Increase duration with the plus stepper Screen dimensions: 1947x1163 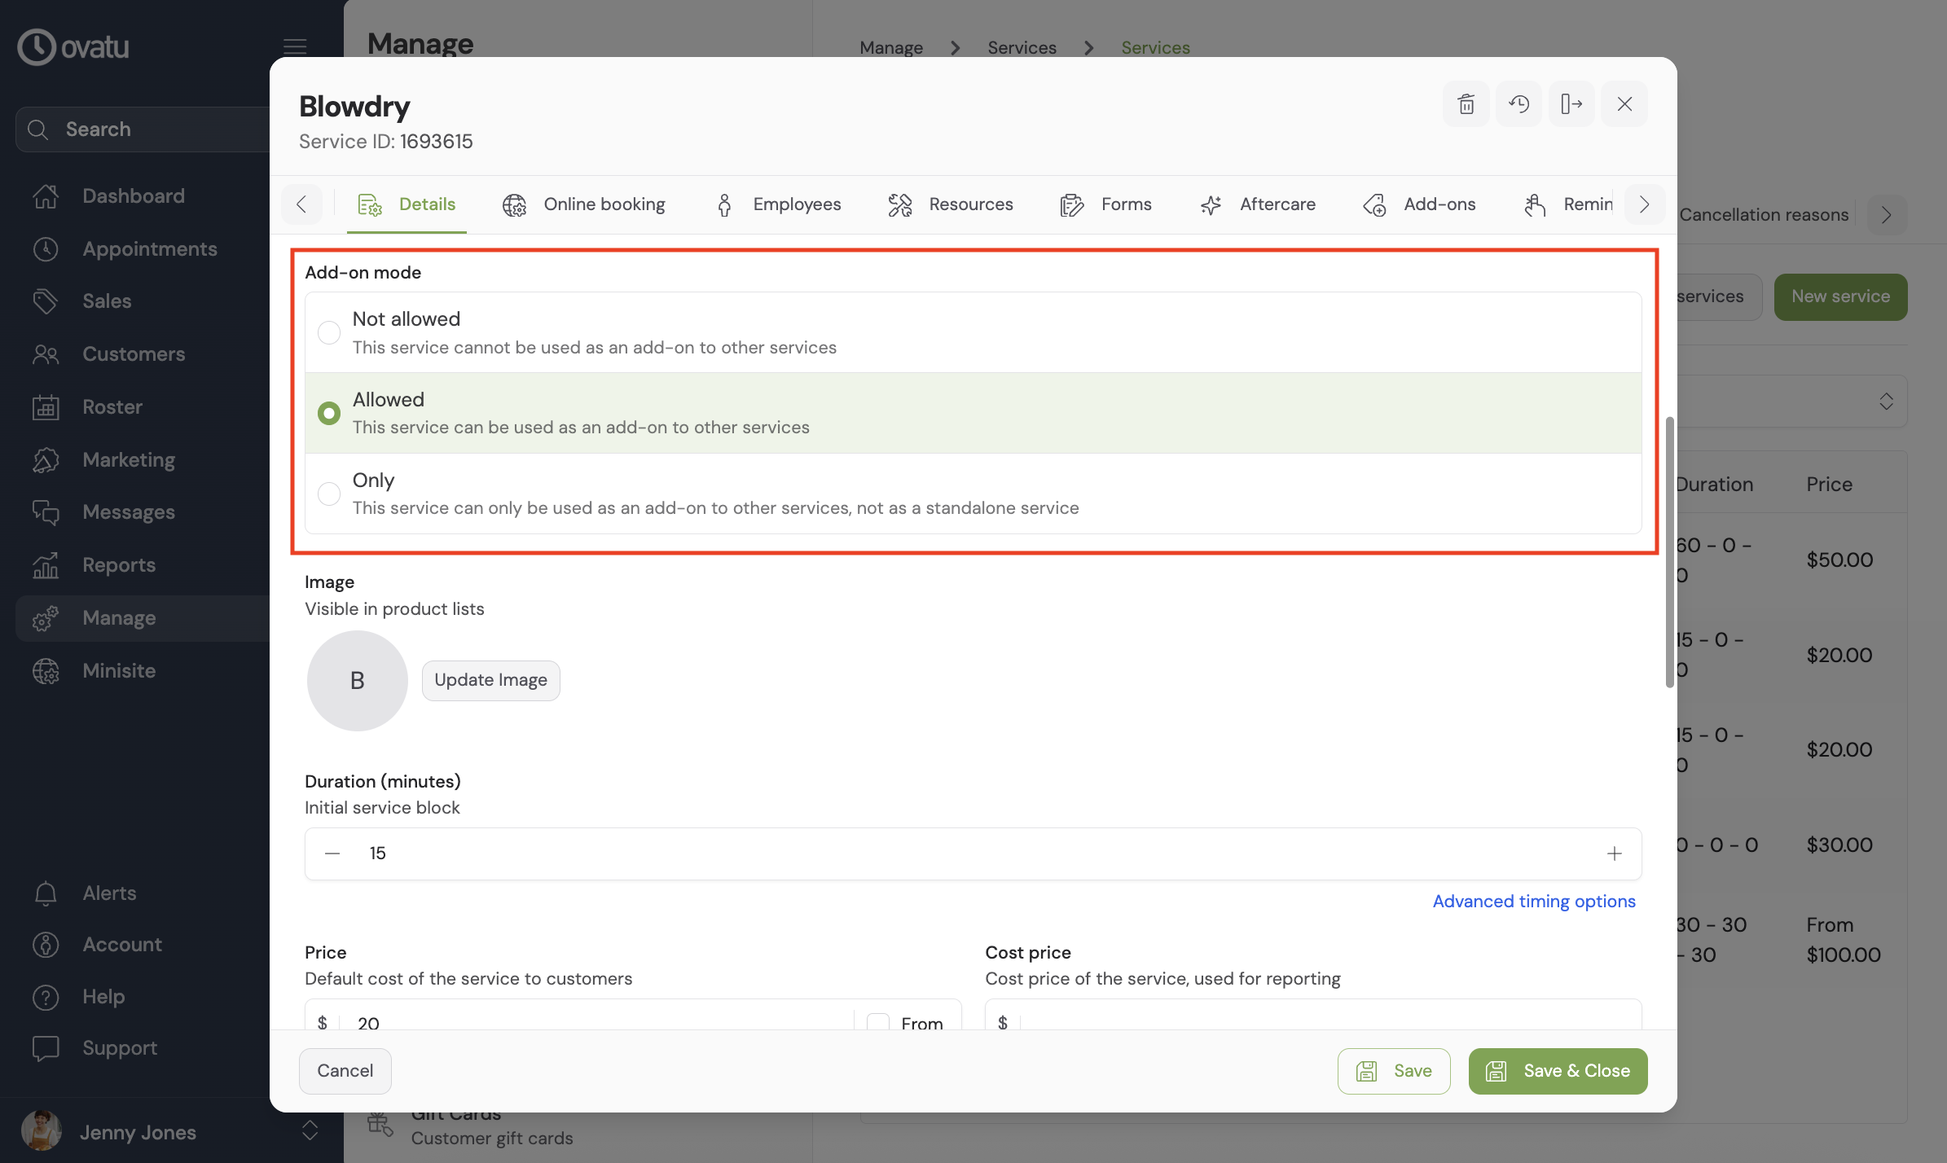pyautogui.click(x=1614, y=854)
